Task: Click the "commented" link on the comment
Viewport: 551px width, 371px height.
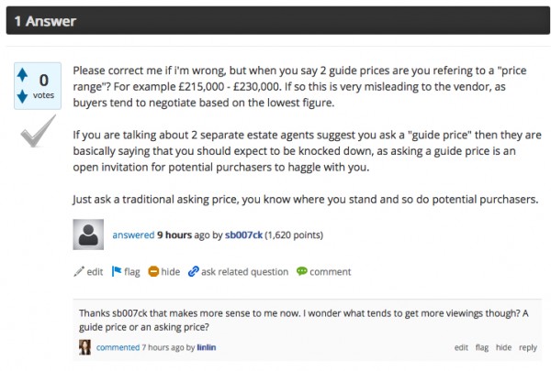Action: click(118, 348)
